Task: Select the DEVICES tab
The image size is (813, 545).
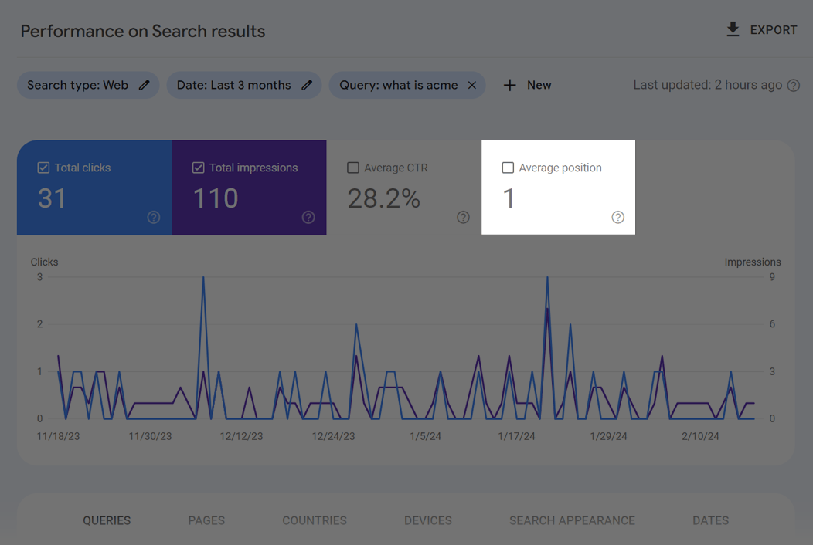Action: click(428, 520)
